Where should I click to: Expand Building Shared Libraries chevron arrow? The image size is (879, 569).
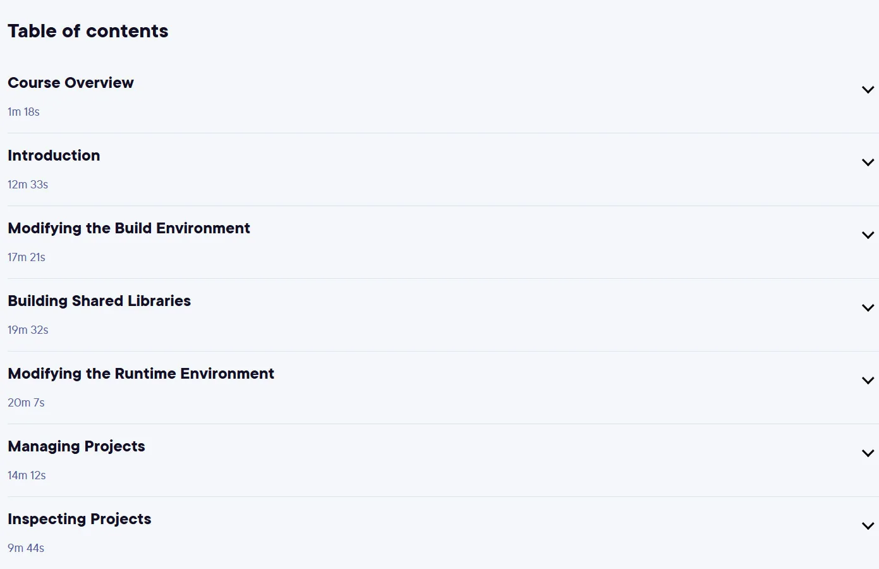pos(868,308)
